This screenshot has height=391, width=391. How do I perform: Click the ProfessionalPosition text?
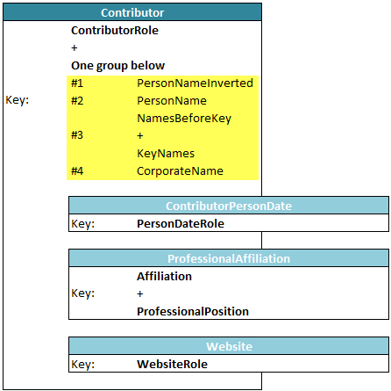pos(193,311)
